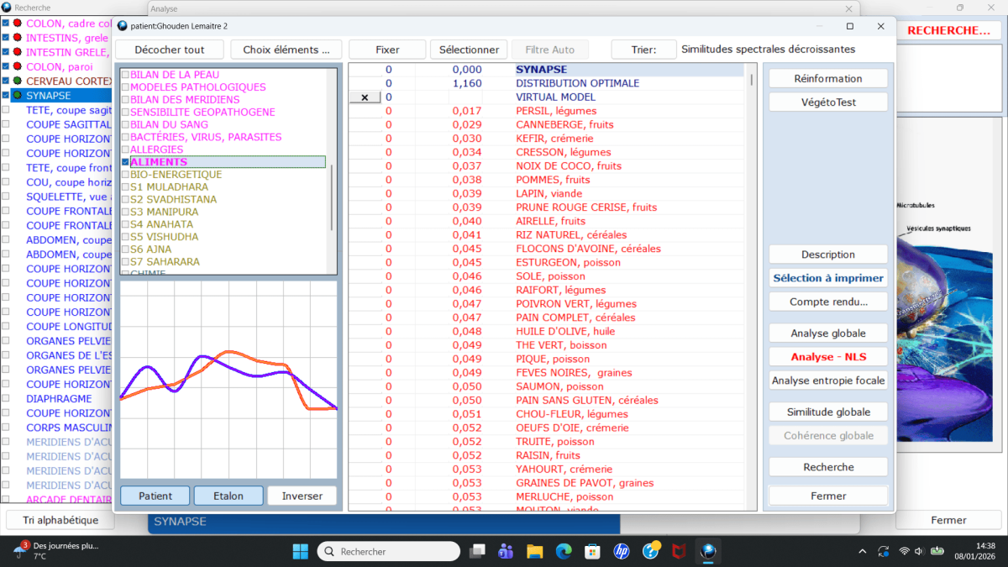Enable the BILAN DU SANG checkbox
Viewport: 1008px width, 567px height.
pyautogui.click(x=125, y=124)
